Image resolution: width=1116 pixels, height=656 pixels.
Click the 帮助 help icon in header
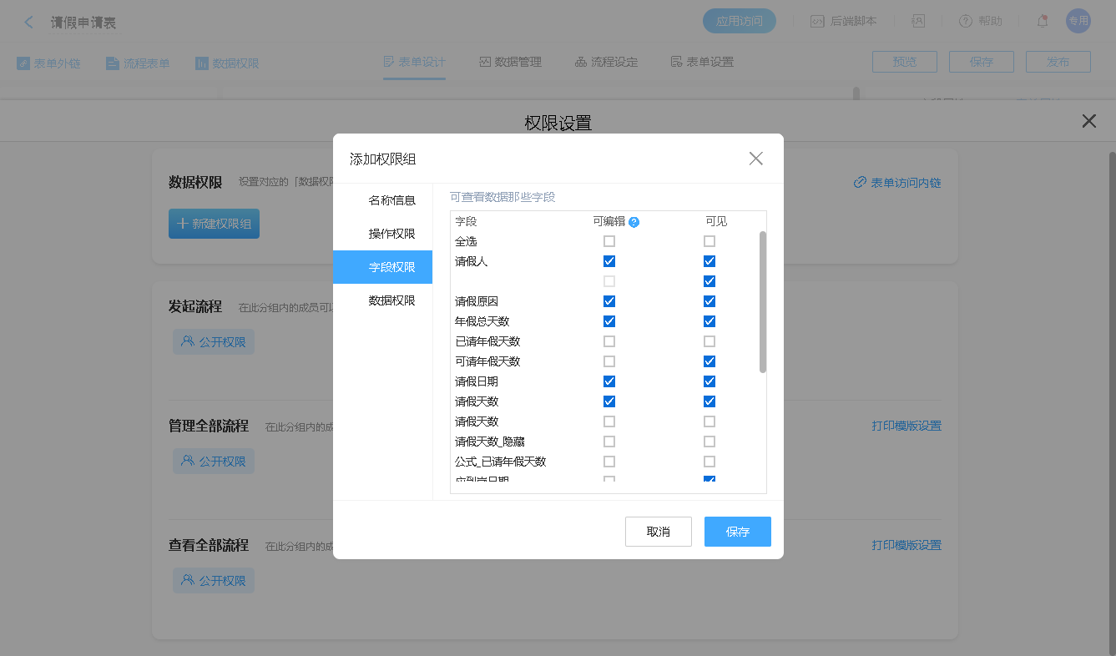(x=966, y=21)
